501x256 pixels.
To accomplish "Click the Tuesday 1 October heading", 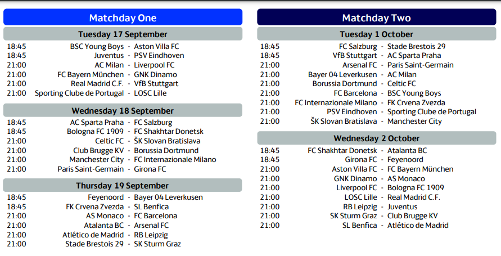I will point(376,34).
